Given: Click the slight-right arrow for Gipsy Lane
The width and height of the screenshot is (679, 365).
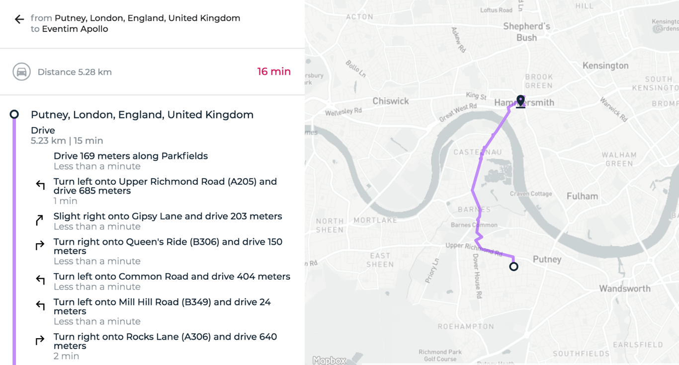Looking at the screenshot, I should pyautogui.click(x=40, y=220).
